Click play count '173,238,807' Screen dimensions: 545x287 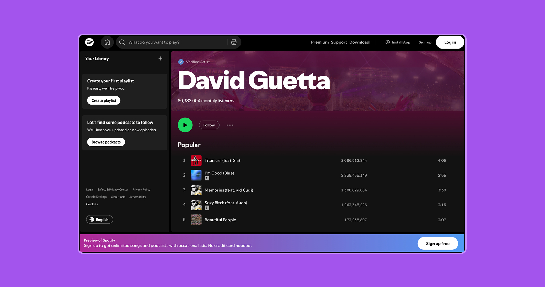356,220
